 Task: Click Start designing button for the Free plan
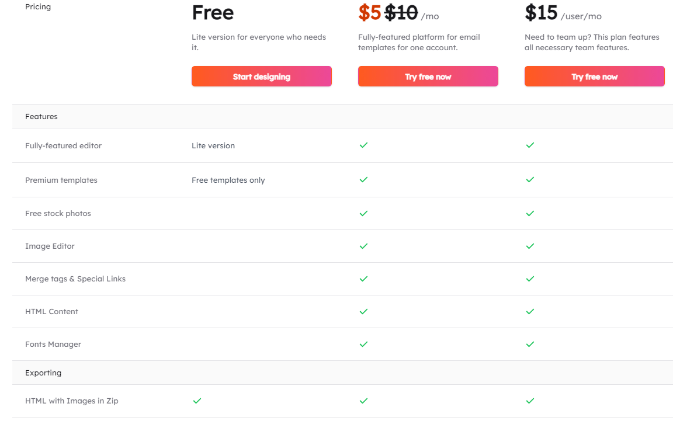(261, 76)
